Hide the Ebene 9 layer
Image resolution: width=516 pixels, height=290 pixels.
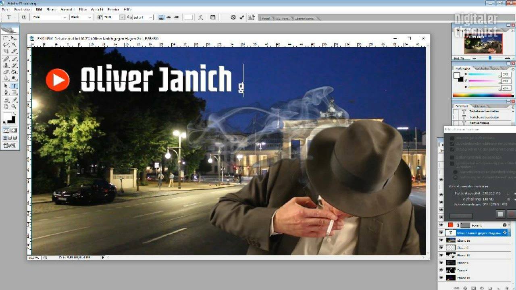[x=441, y=263]
